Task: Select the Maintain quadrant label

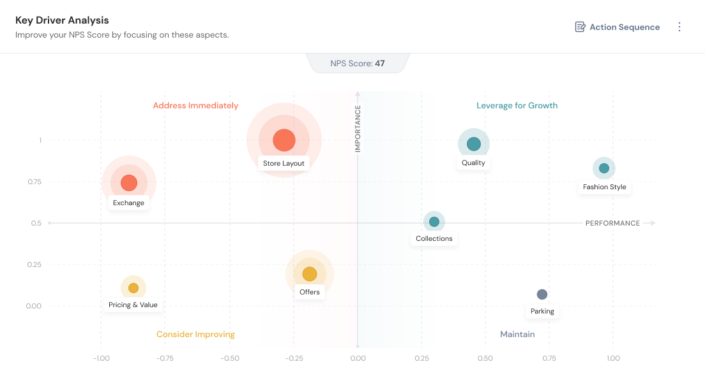Action: click(x=517, y=335)
